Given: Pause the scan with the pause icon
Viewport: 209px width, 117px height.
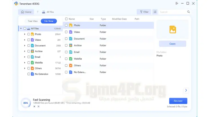Looking at the screenshot, I should click(38, 106).
